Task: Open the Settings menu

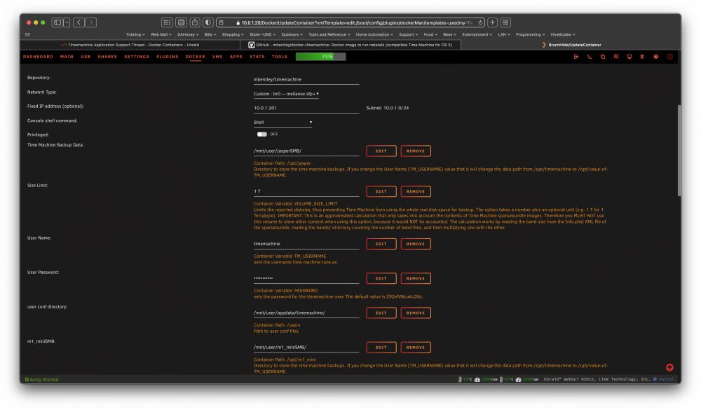Action: point(137,57)
